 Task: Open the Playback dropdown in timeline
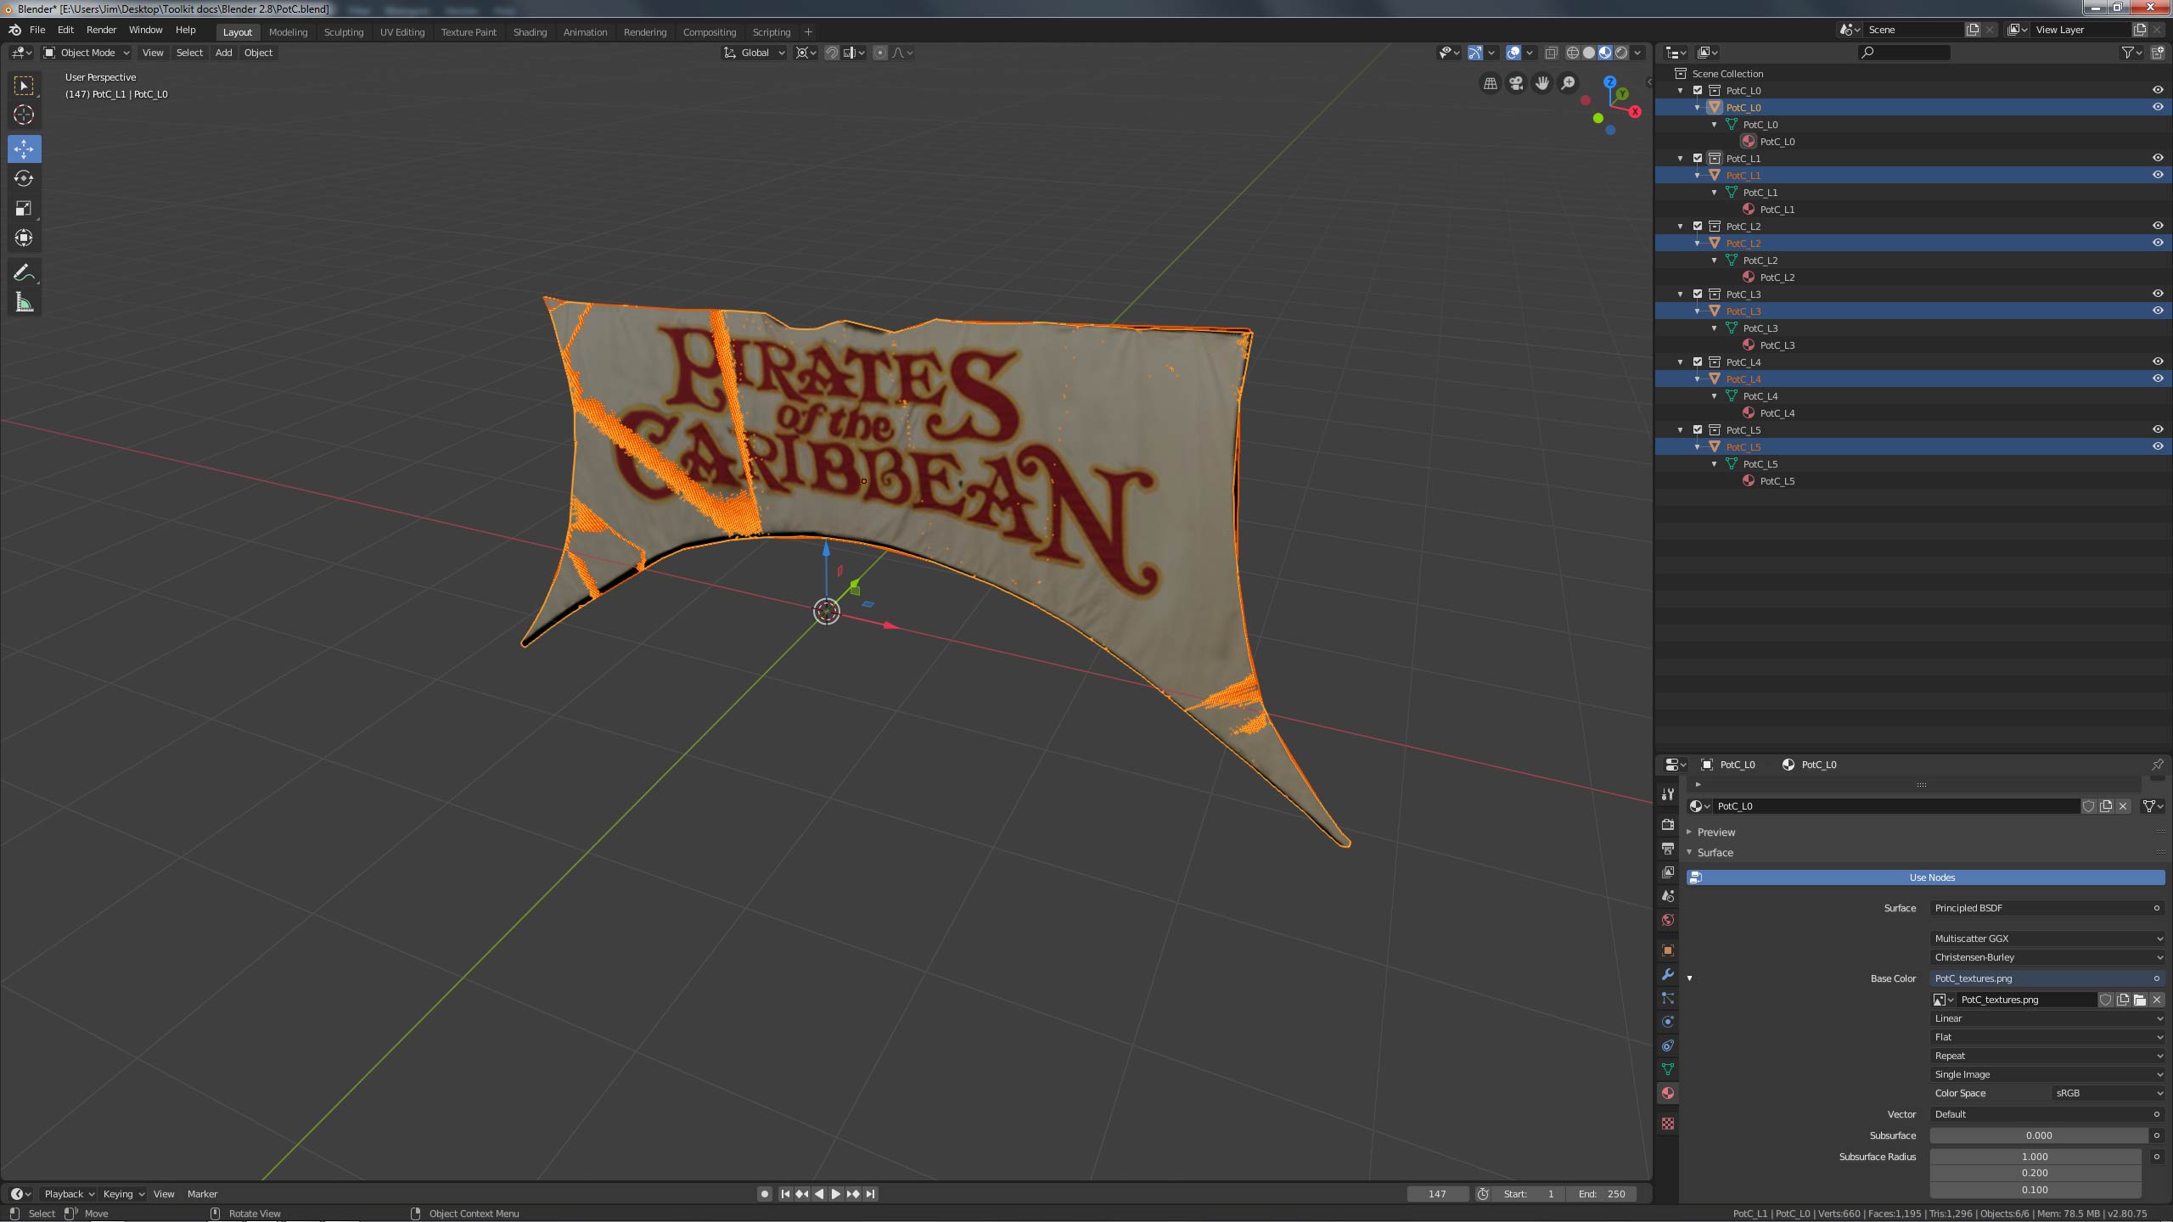(x=69, y=1194)
